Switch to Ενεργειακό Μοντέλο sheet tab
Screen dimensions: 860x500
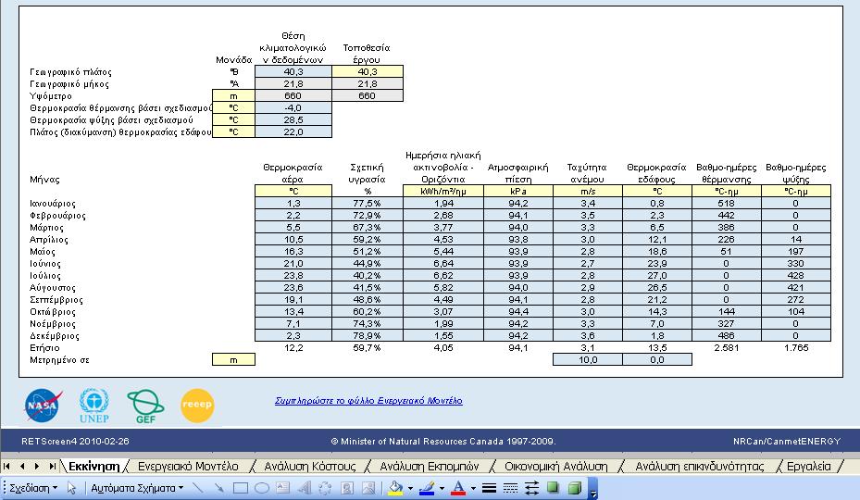188,467
